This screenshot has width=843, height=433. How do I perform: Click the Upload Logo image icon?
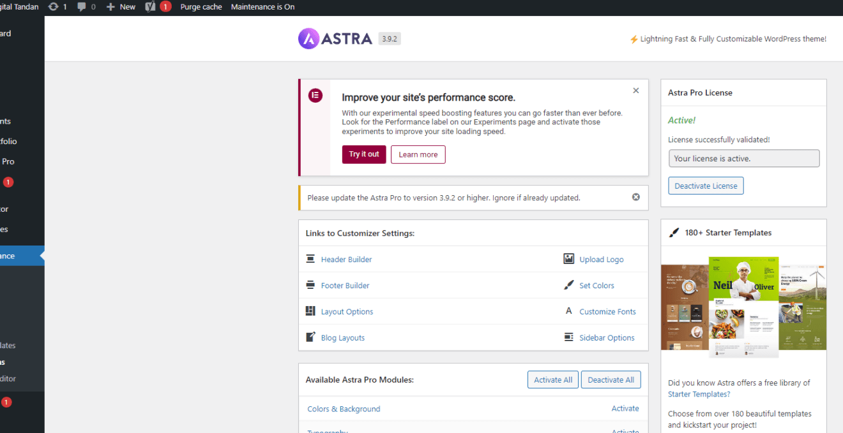click(x=568, y=259)
